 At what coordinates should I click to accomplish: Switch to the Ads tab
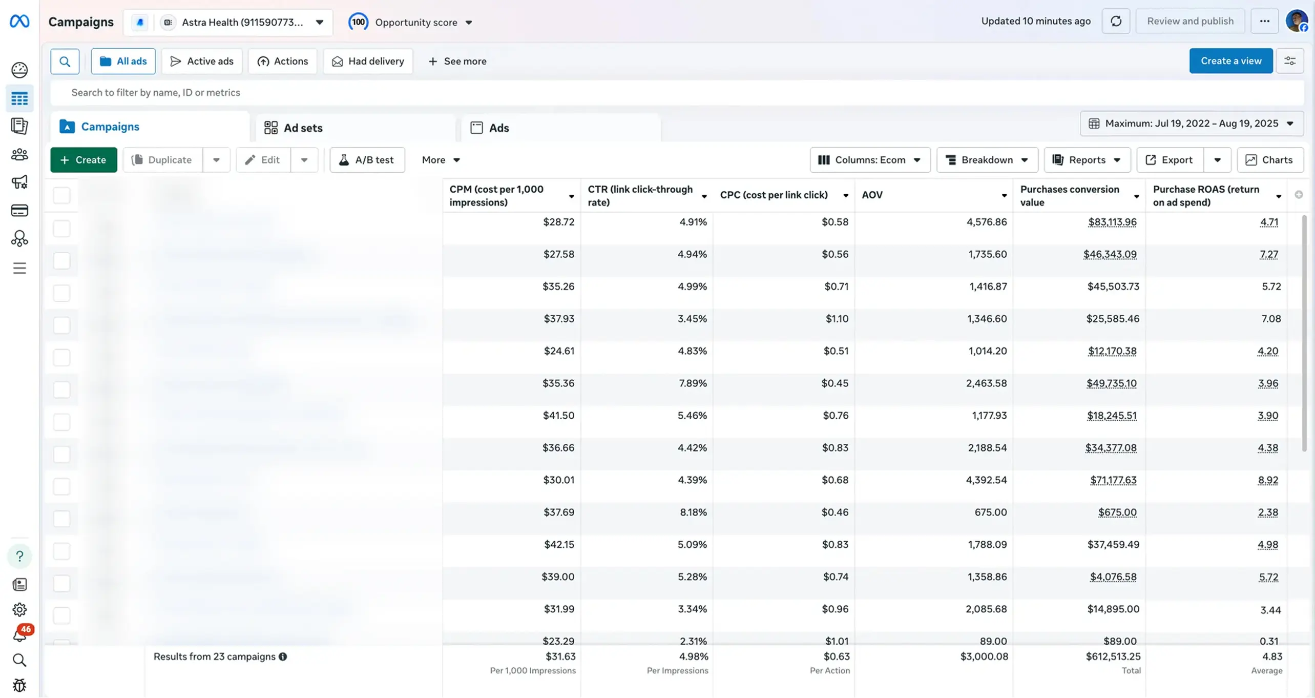click(498, 128)
